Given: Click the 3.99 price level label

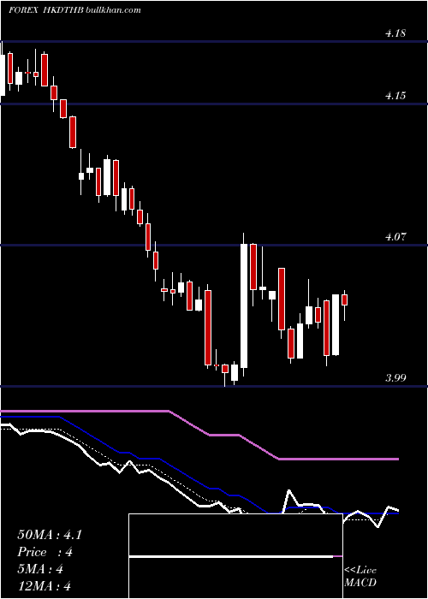Looking at the screenshot, I should click(x=395, y=378).
